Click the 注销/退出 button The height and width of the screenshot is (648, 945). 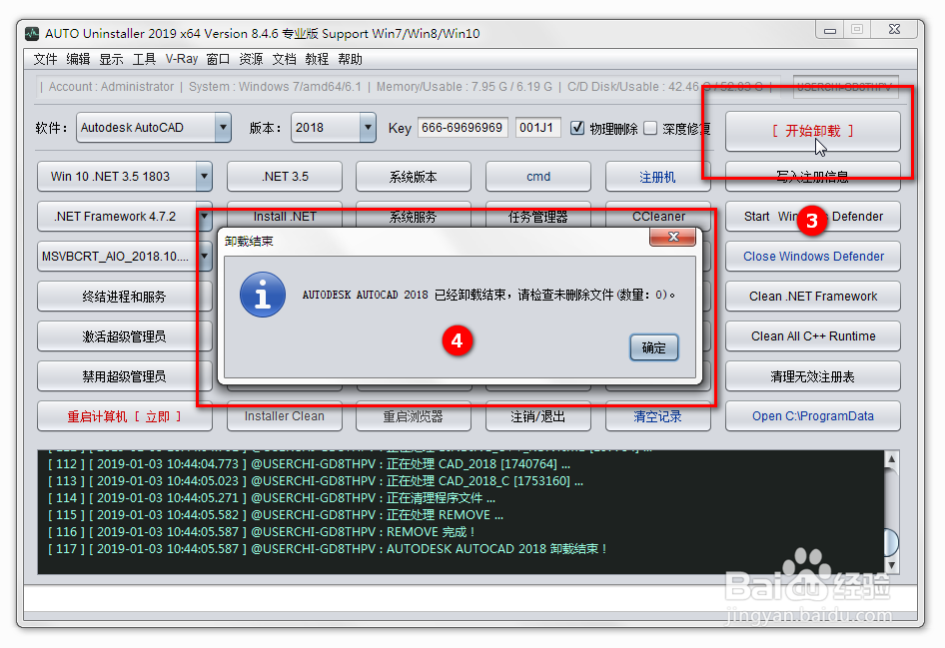pos(538,416)
